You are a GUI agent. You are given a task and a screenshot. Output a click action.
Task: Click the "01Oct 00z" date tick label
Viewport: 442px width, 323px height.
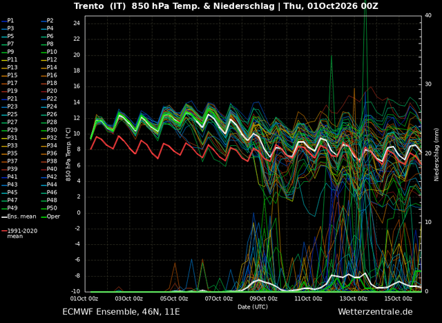click(x=84, y=299)
